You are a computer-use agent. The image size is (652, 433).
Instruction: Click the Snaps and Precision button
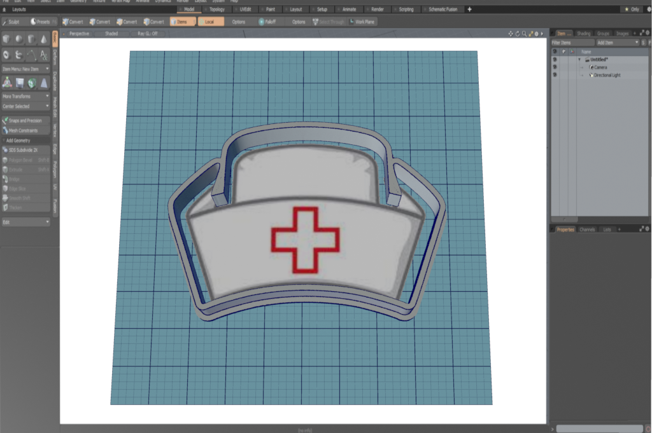tap(25, 120)
